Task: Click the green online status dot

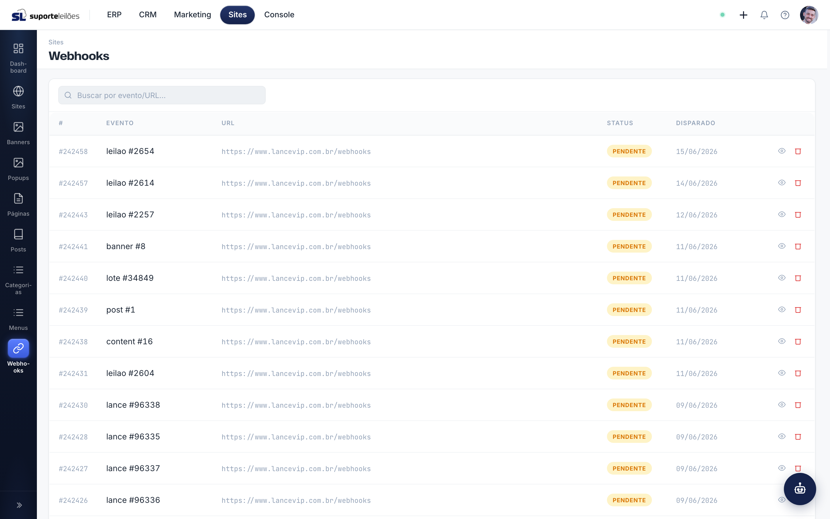Action: coord(722,15)
